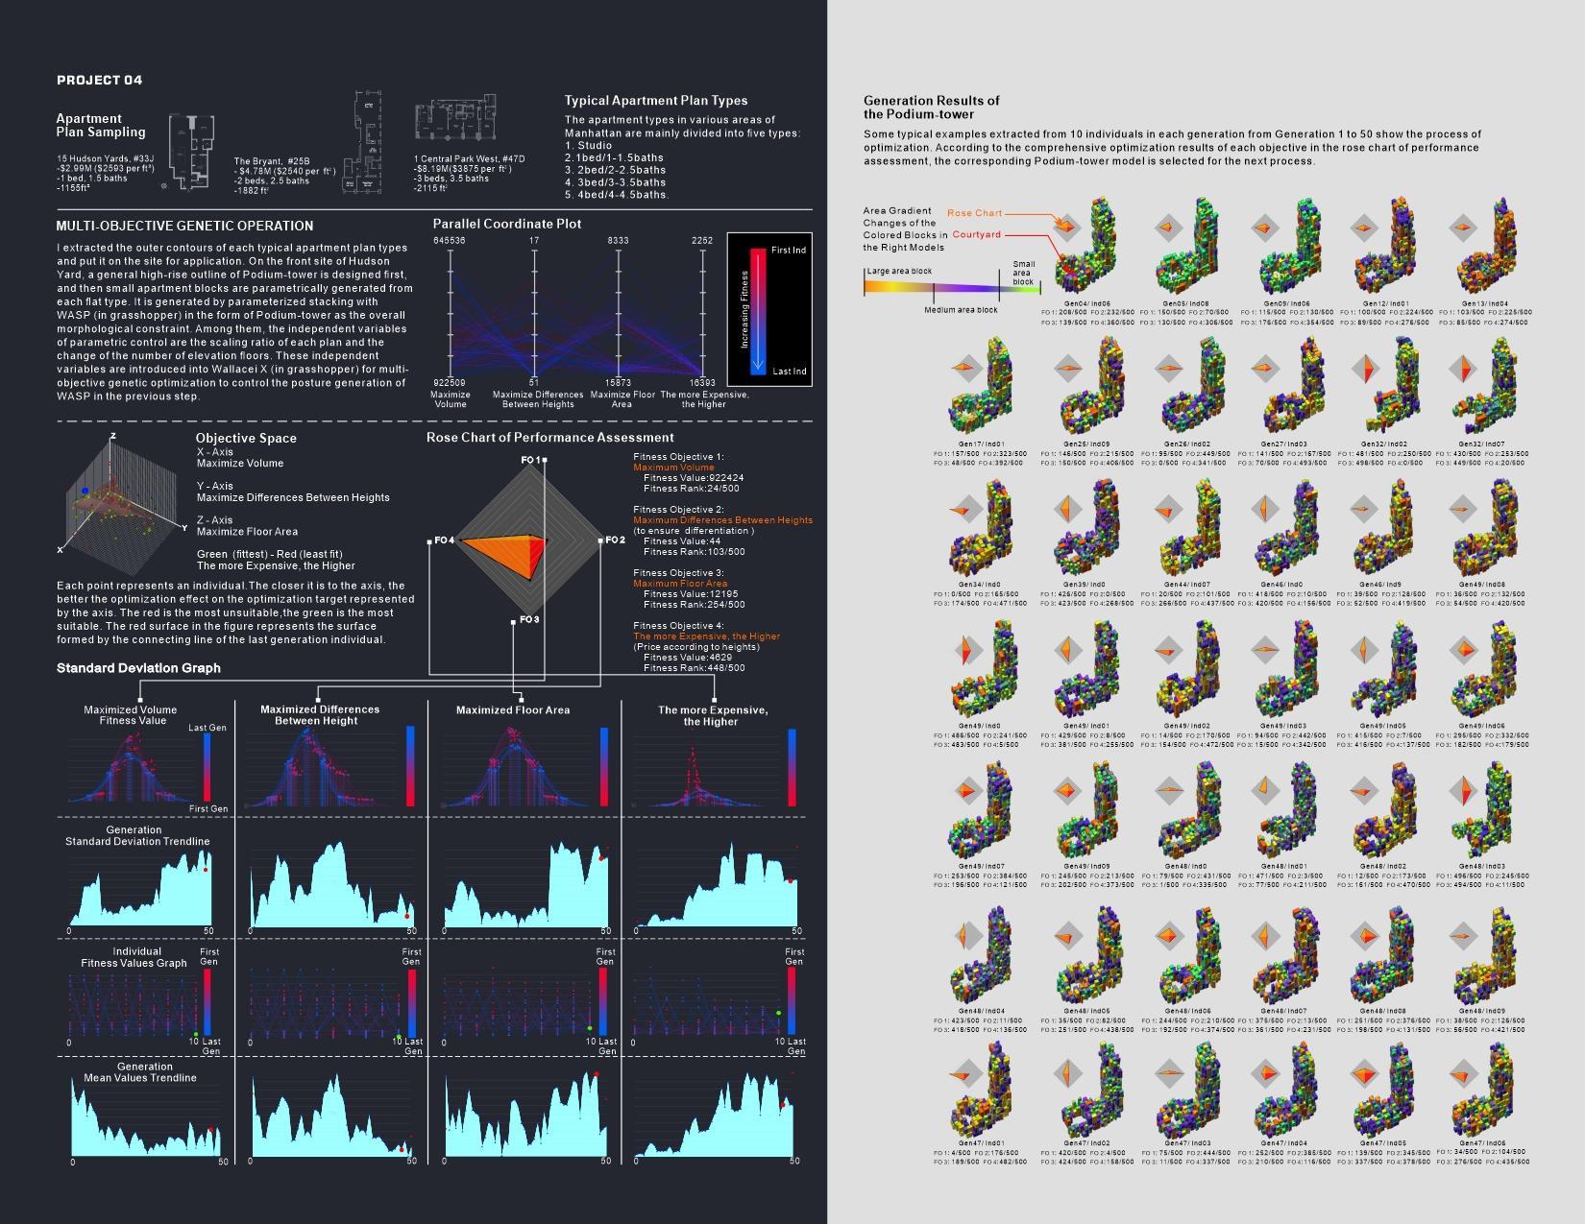Image resolution: width=1585 pixels, height=1224 pixels.
Task: Click the Increasing Fitness red-blue legend
Action: (x=757, y=309)
